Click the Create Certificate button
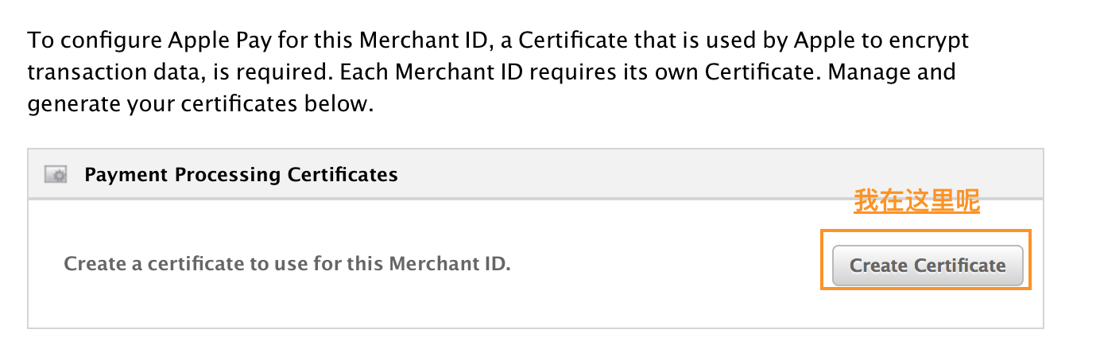 coord(928,266)
